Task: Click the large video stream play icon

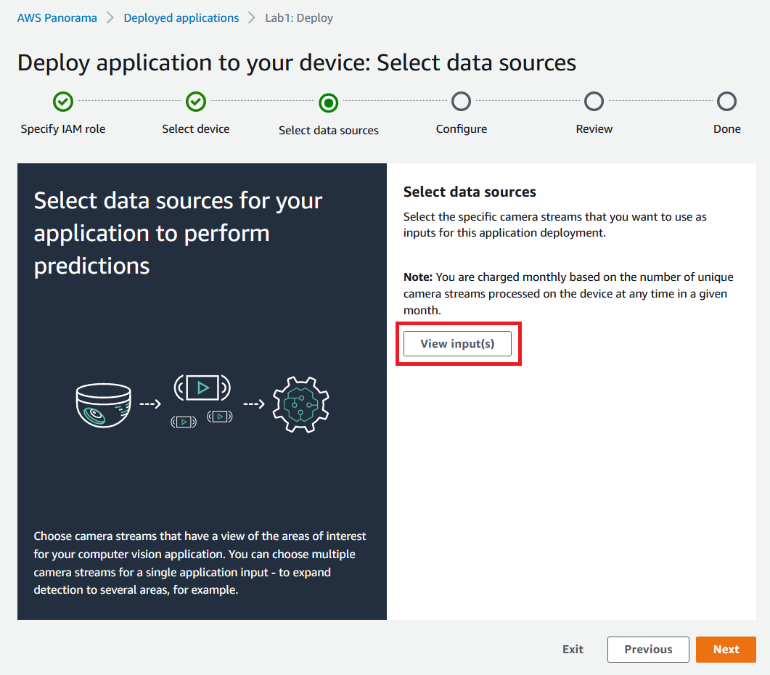Action: click(202, 388)
